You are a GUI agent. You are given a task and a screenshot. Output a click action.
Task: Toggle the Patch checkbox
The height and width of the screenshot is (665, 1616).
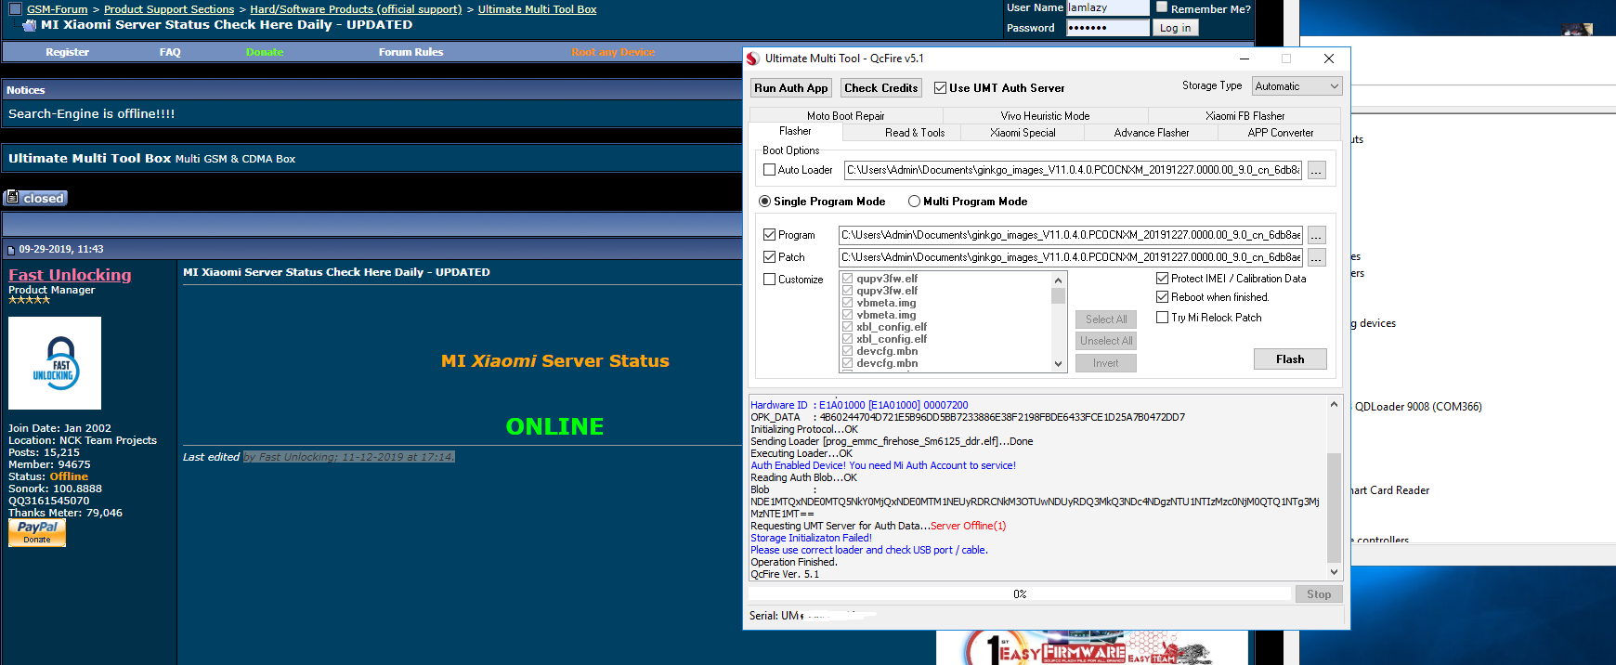coord(769,257)
